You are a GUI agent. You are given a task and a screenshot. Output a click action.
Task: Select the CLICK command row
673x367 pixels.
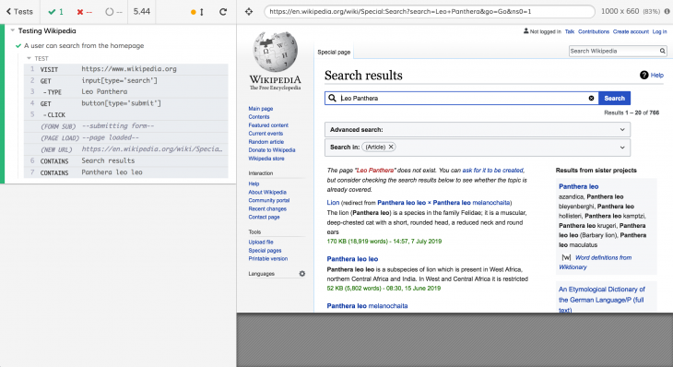(126, 115)
